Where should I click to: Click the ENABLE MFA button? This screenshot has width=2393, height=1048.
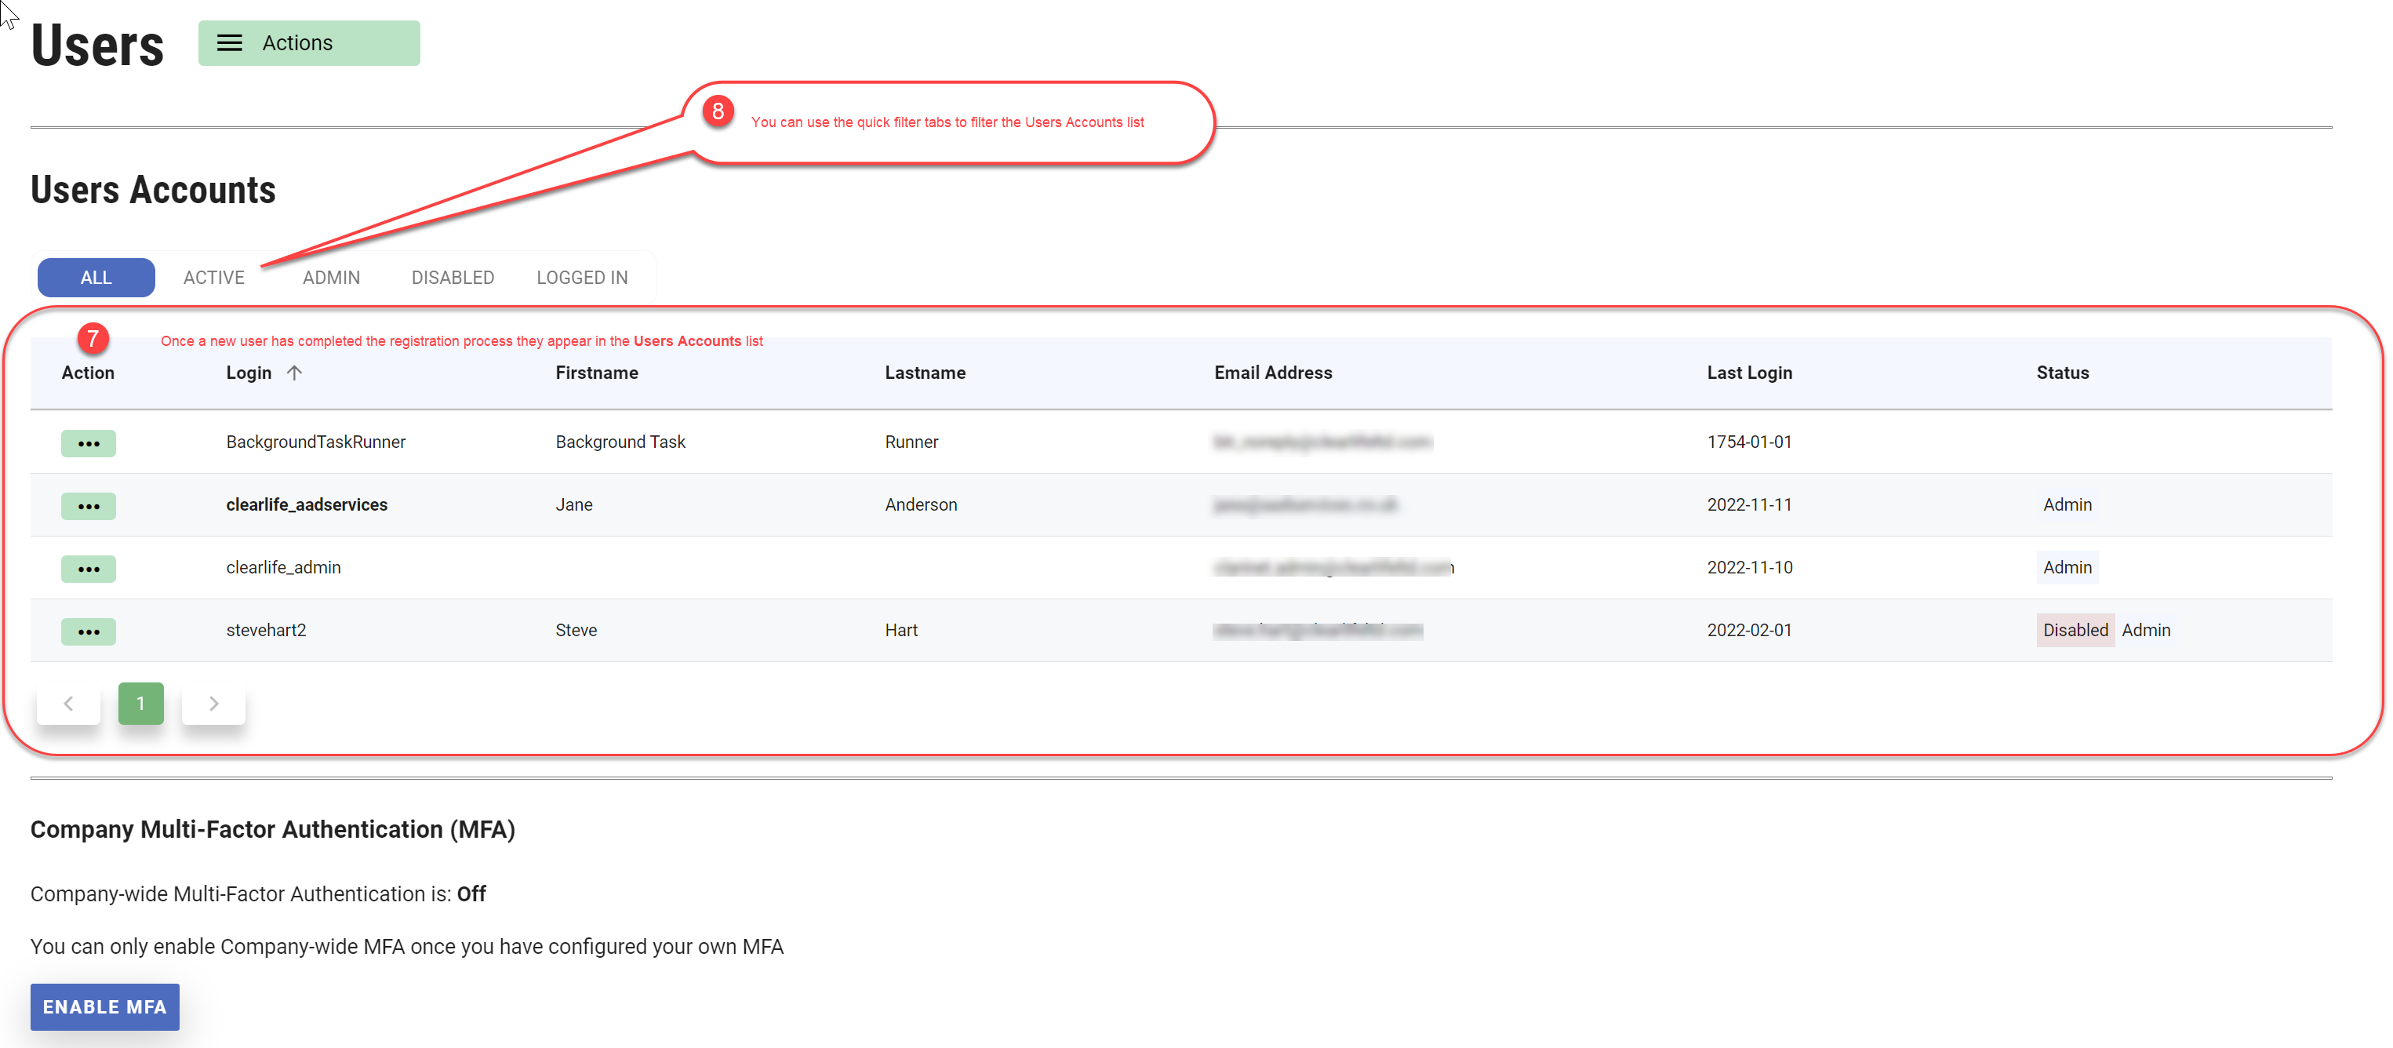click(104, 1006)
